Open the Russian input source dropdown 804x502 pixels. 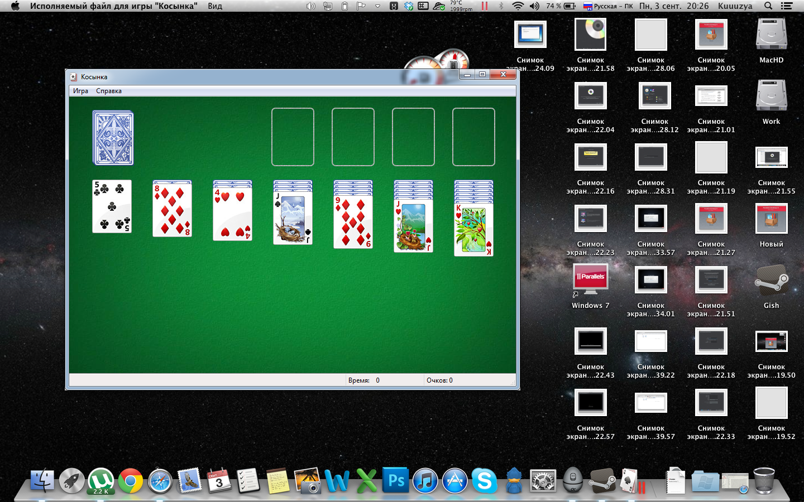[608, 6]
